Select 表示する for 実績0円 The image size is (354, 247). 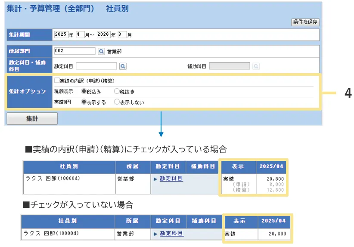pos(84,102)
